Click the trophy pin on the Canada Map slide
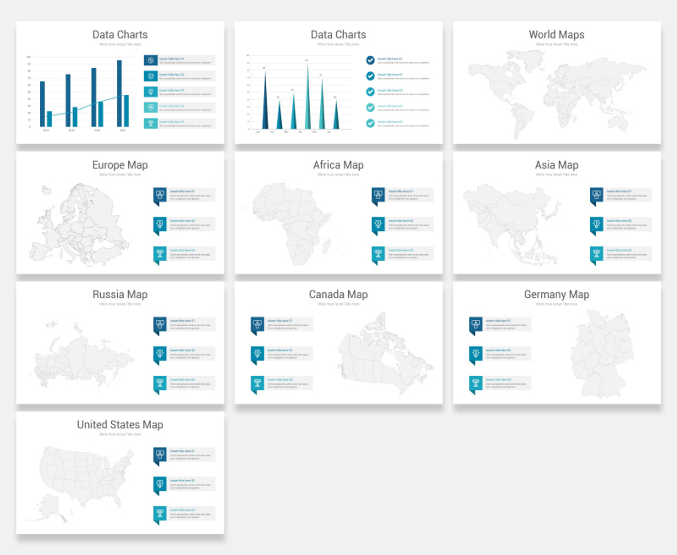The image size is (677, 555). click(257, 383)
